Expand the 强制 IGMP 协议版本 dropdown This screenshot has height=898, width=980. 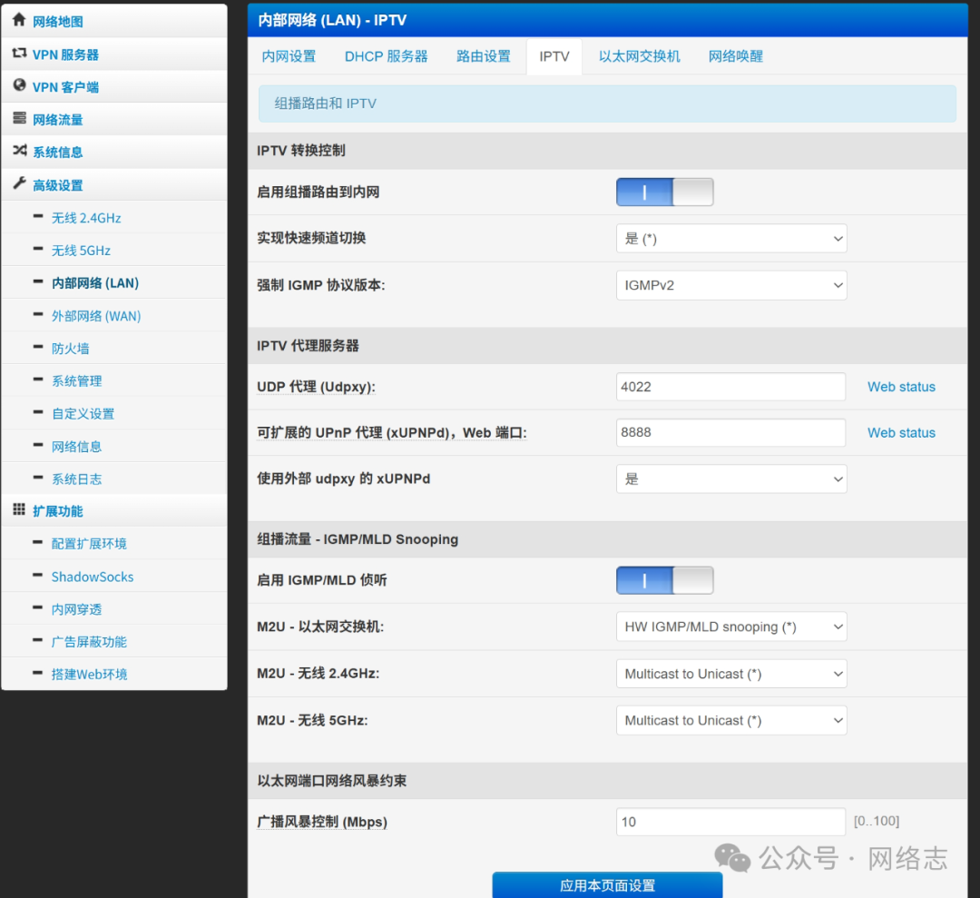click(x=730, y=285)
